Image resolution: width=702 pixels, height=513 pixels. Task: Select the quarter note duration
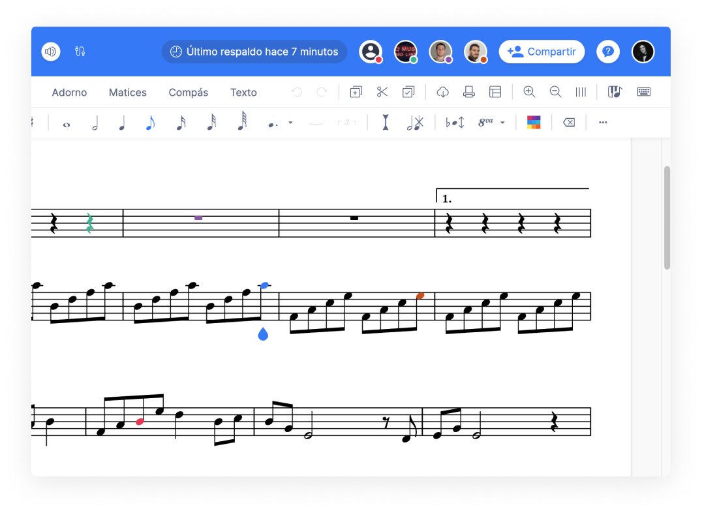122,122
